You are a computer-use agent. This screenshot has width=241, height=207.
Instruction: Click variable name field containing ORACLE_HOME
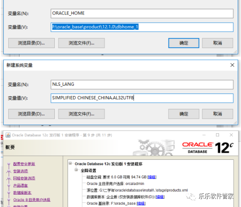[142, 14]
